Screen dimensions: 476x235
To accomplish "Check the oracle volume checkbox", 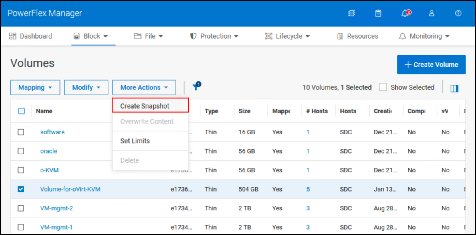I will (x=21, y=151).
